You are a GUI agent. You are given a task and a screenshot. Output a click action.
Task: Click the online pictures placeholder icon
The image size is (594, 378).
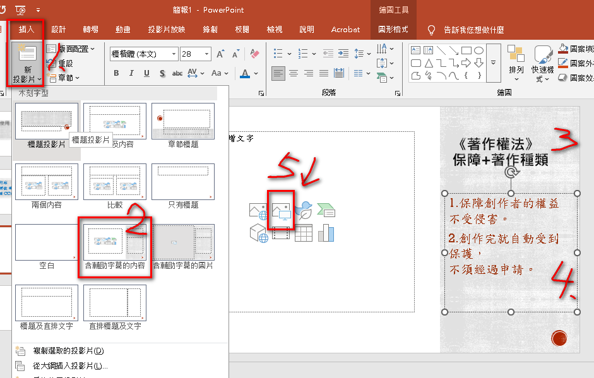[258, 211]
